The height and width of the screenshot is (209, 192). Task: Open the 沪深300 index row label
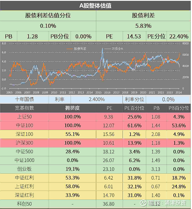(24, 143)
